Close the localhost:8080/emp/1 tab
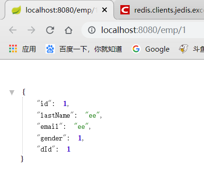Image resolution: width=204 pixels, height=179 pixels. tap(105, 10)
